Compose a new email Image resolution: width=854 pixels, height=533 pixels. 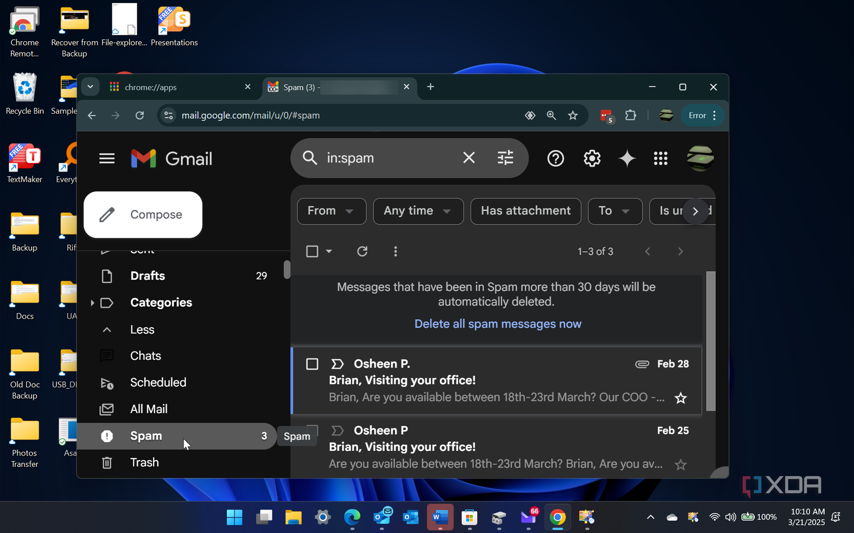pyautogui.click(x=143, y=215)
